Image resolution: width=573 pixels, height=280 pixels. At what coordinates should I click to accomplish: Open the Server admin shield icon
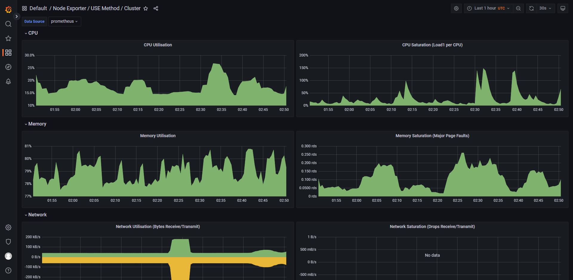point(8,242)
